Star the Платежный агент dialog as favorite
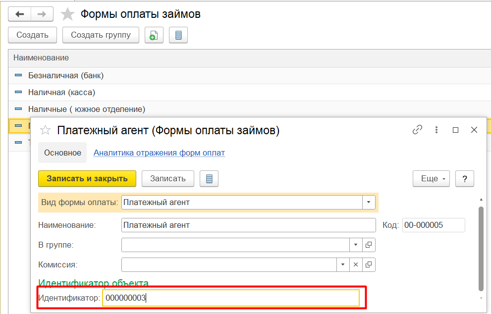491x314 pixels. click(x=46, y=130)
